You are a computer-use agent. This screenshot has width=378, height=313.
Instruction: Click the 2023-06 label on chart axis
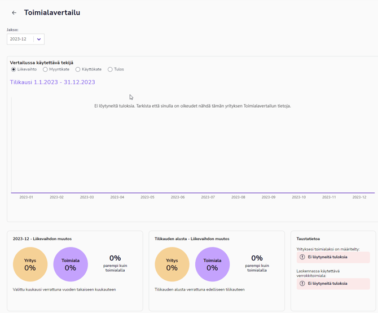(x=178, y=197)
